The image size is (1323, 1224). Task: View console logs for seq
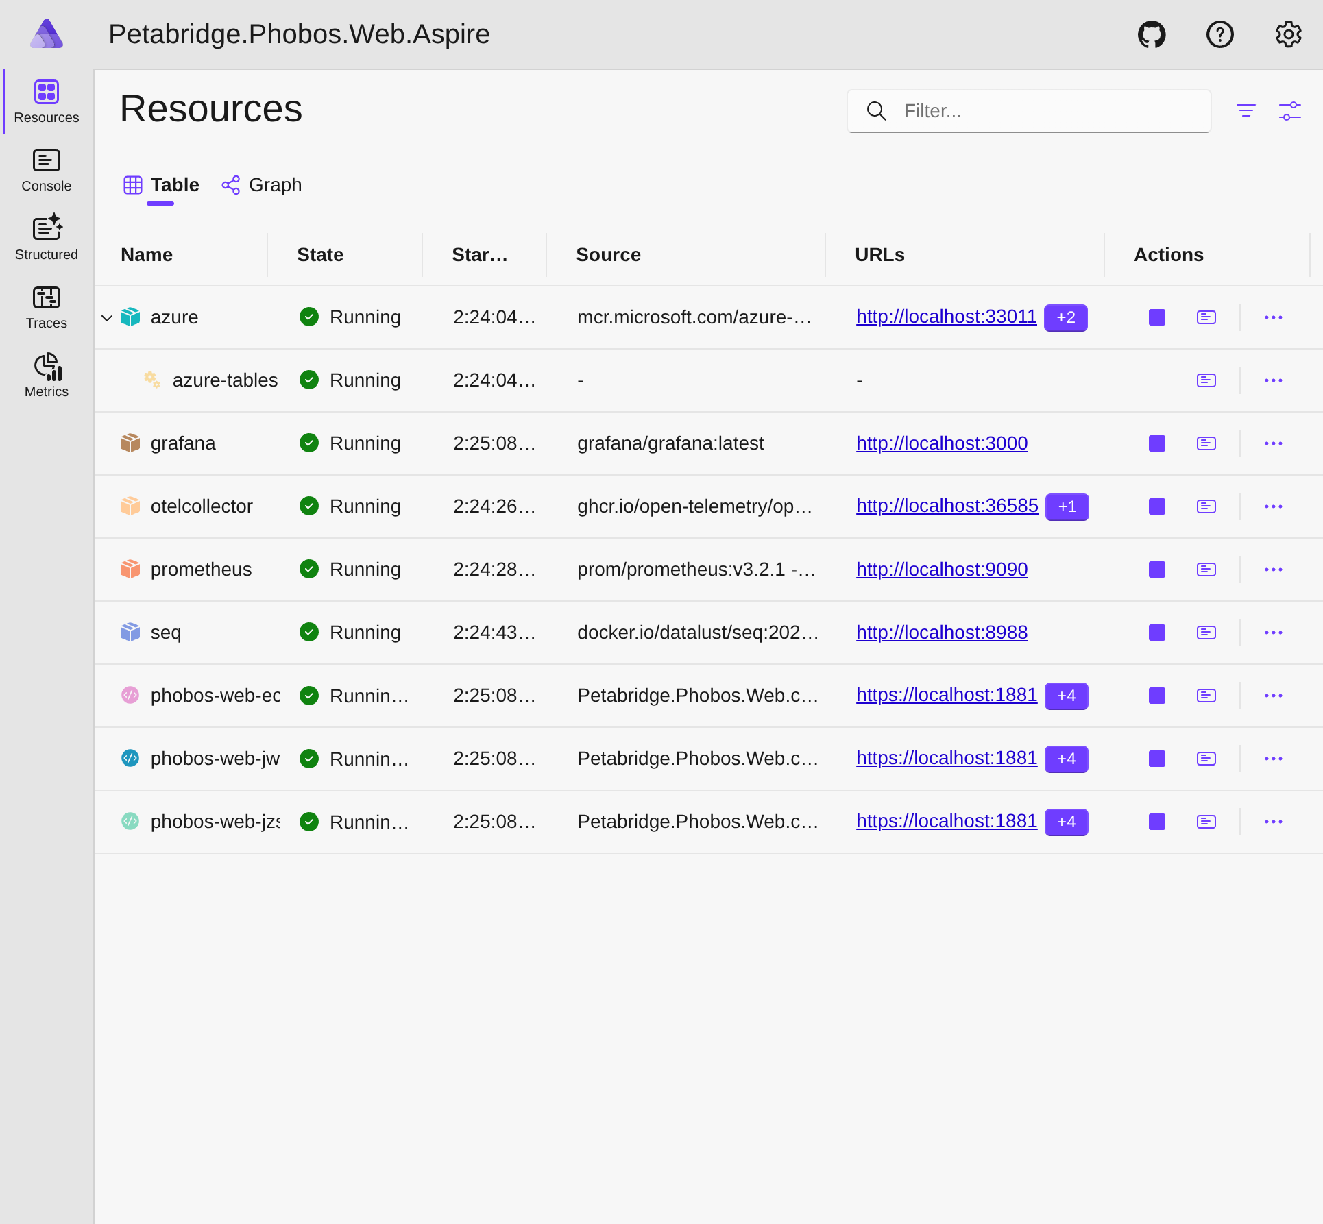(1206, 633)
